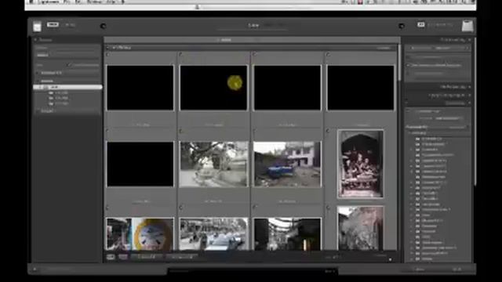Uncheck the black-and-white tree photo's checkbox
Viewport: 502px width, 282px height.
coord(181,131)
